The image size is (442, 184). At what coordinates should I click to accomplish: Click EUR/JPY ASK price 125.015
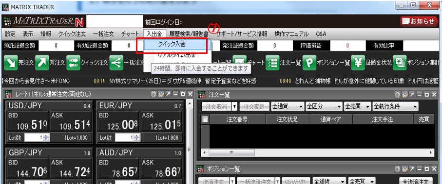click(x=161, y=121)
